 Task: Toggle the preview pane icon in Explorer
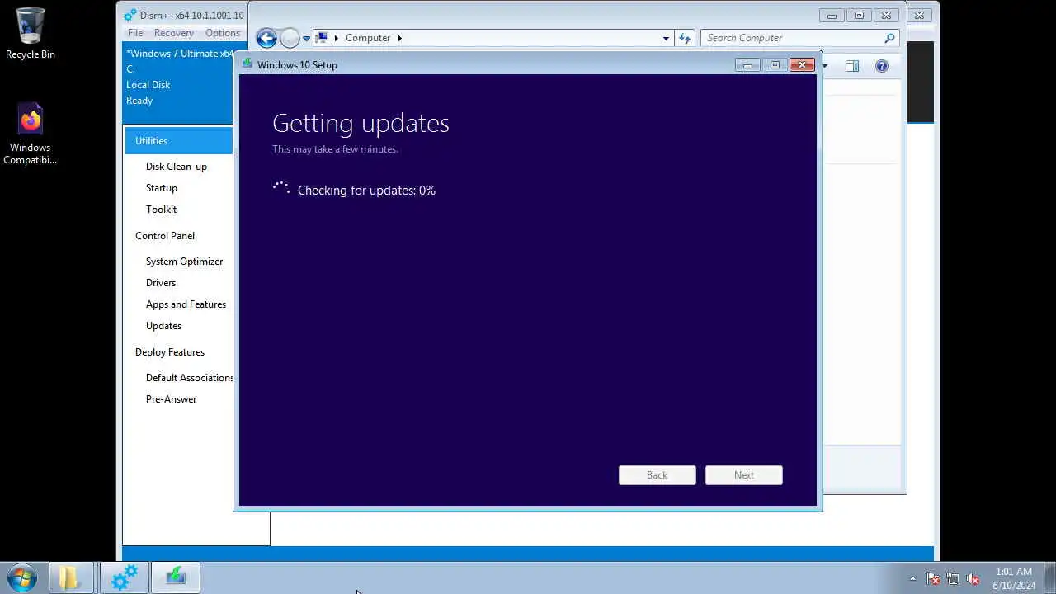pyautogui.click(x=852, y=66)
